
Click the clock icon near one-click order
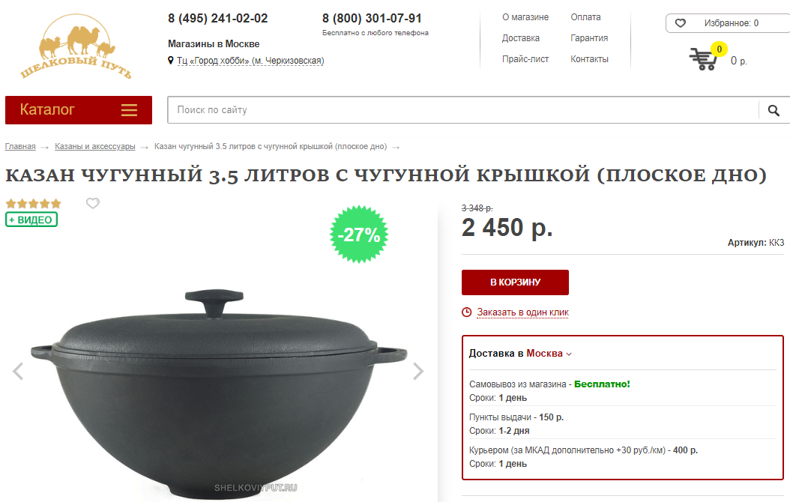pos(466,312)
